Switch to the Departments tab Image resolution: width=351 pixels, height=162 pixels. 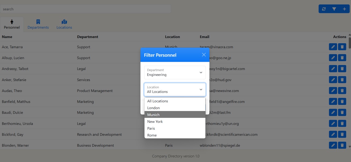coord(38,24)
